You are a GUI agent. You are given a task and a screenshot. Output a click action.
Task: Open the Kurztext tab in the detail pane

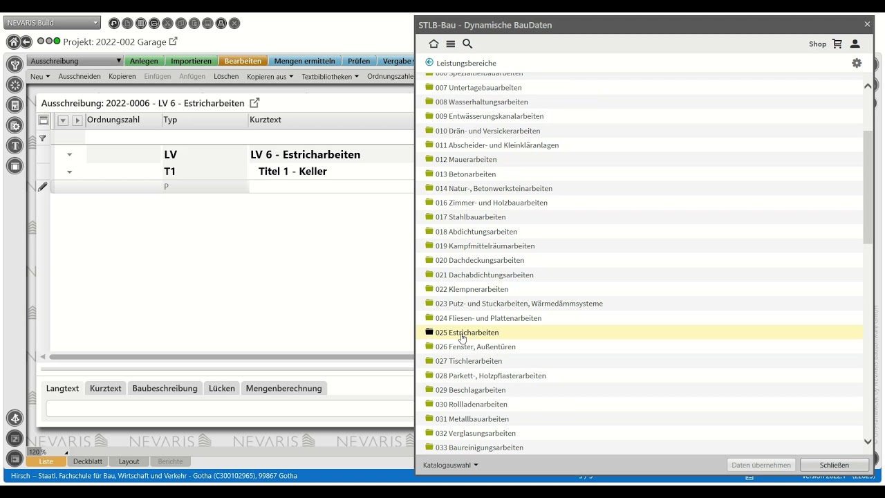point(105,388)
